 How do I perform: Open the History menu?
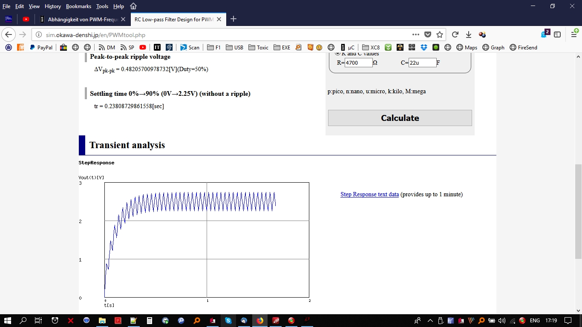[x=53, y=6]
